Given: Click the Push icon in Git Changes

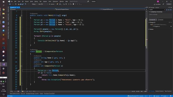Looking at the screenshot, I should [171, 10].
